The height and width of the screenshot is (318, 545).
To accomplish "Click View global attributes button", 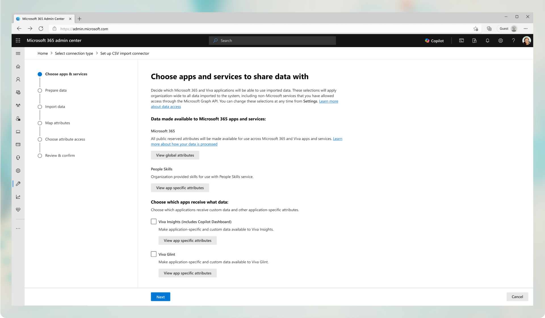I will point(175,155).
